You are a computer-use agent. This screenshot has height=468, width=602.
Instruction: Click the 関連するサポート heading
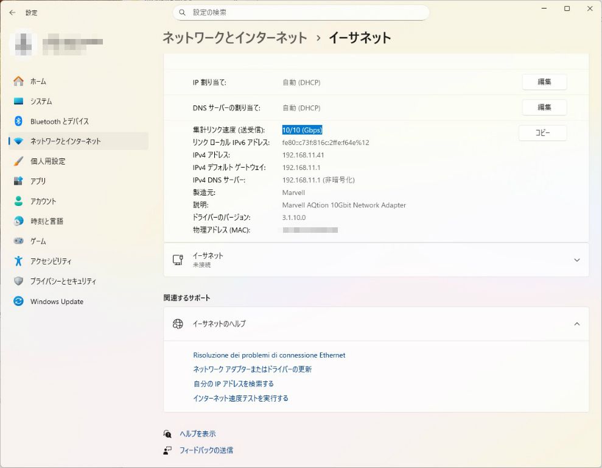(x=187, y=298)
